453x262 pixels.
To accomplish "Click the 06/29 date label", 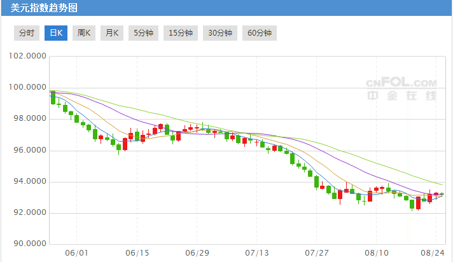I will tap(197, 253).
